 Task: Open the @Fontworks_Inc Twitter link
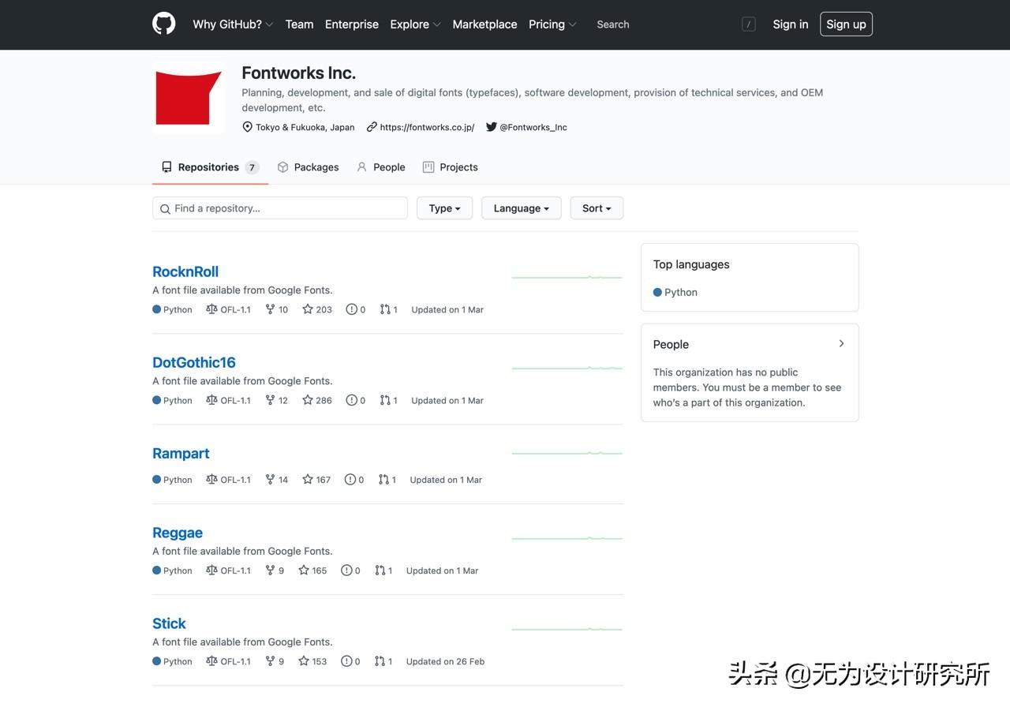coord(533,127)
